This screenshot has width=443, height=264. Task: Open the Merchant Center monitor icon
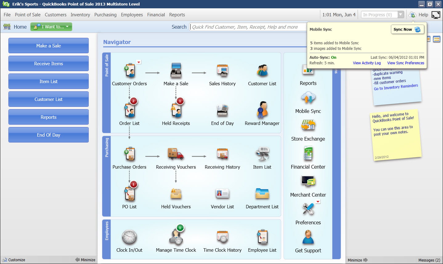pos(308,181)
